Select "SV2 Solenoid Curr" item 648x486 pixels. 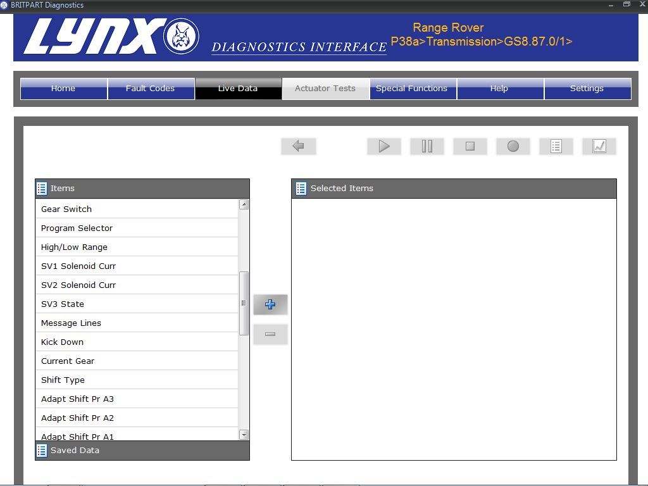[137, 285]
